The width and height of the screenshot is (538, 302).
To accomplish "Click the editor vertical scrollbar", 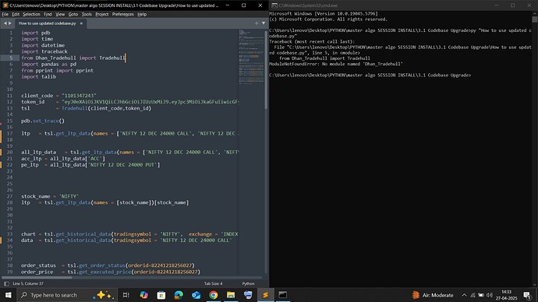I will coord(266,70).
